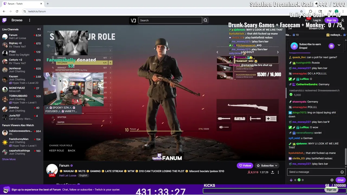Screen dimensions: 347x195
Task: Open the browser new tab button
Action: pyautogui.click(x=47, y=4)
